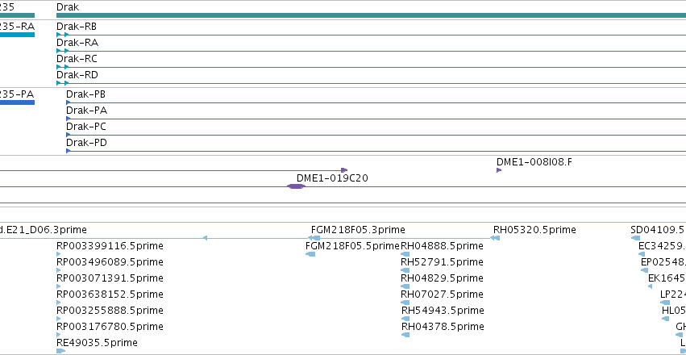Click the DME1-008I08.F arrow glyph

tap(499, 170)
